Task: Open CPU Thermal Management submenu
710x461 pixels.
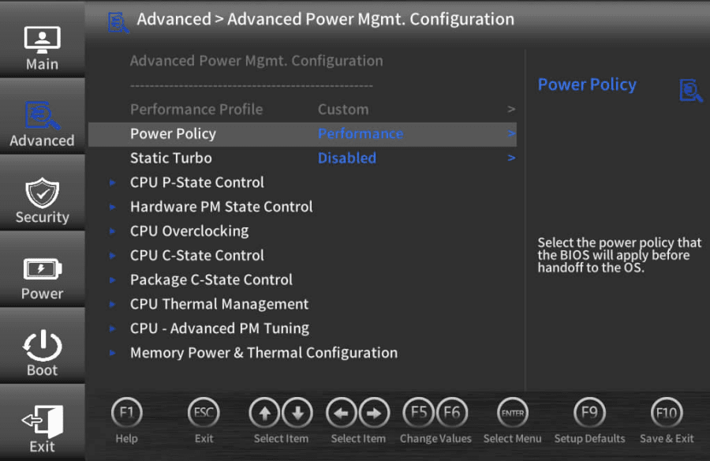Action: (x=219, y=304)
